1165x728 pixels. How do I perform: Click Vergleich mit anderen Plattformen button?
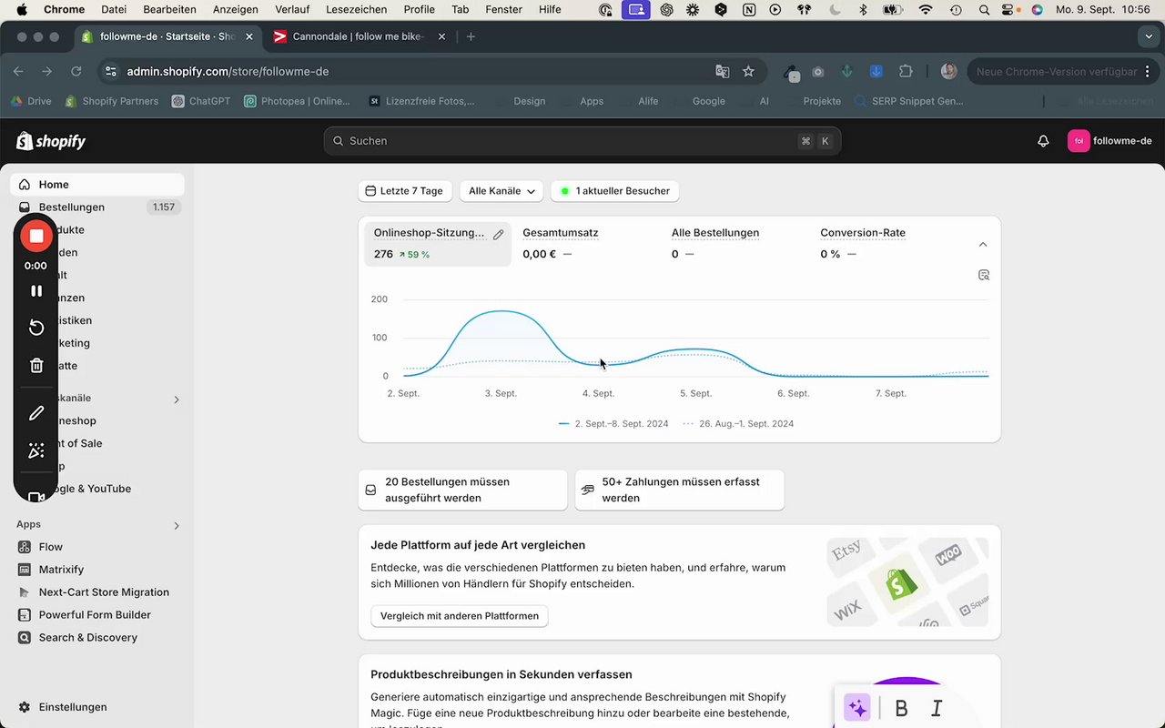[460, 616]
